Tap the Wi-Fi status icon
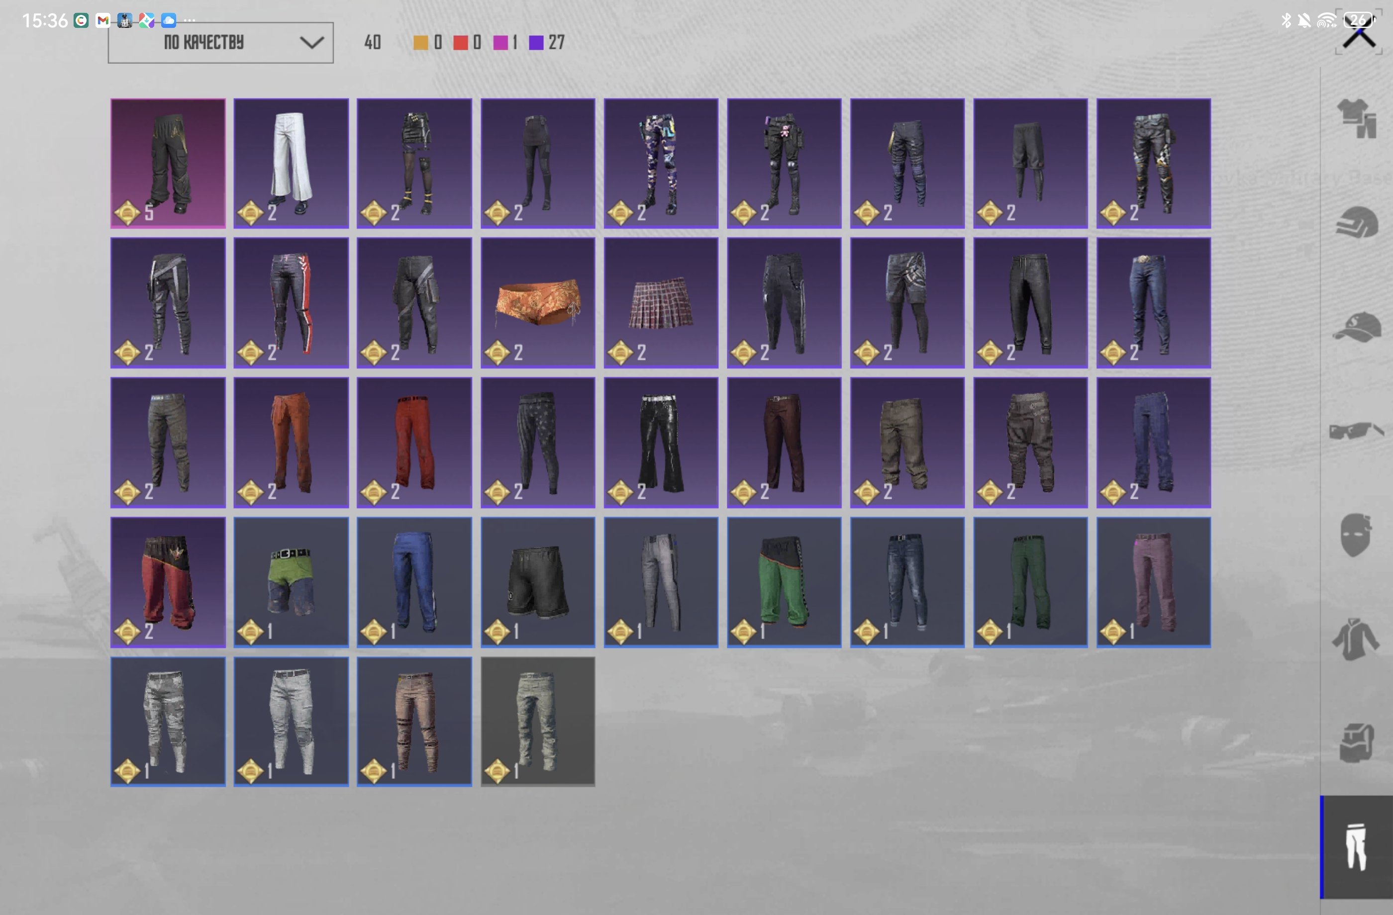1393x915 pixels. pyautogui.click(x=1326, y=20)
